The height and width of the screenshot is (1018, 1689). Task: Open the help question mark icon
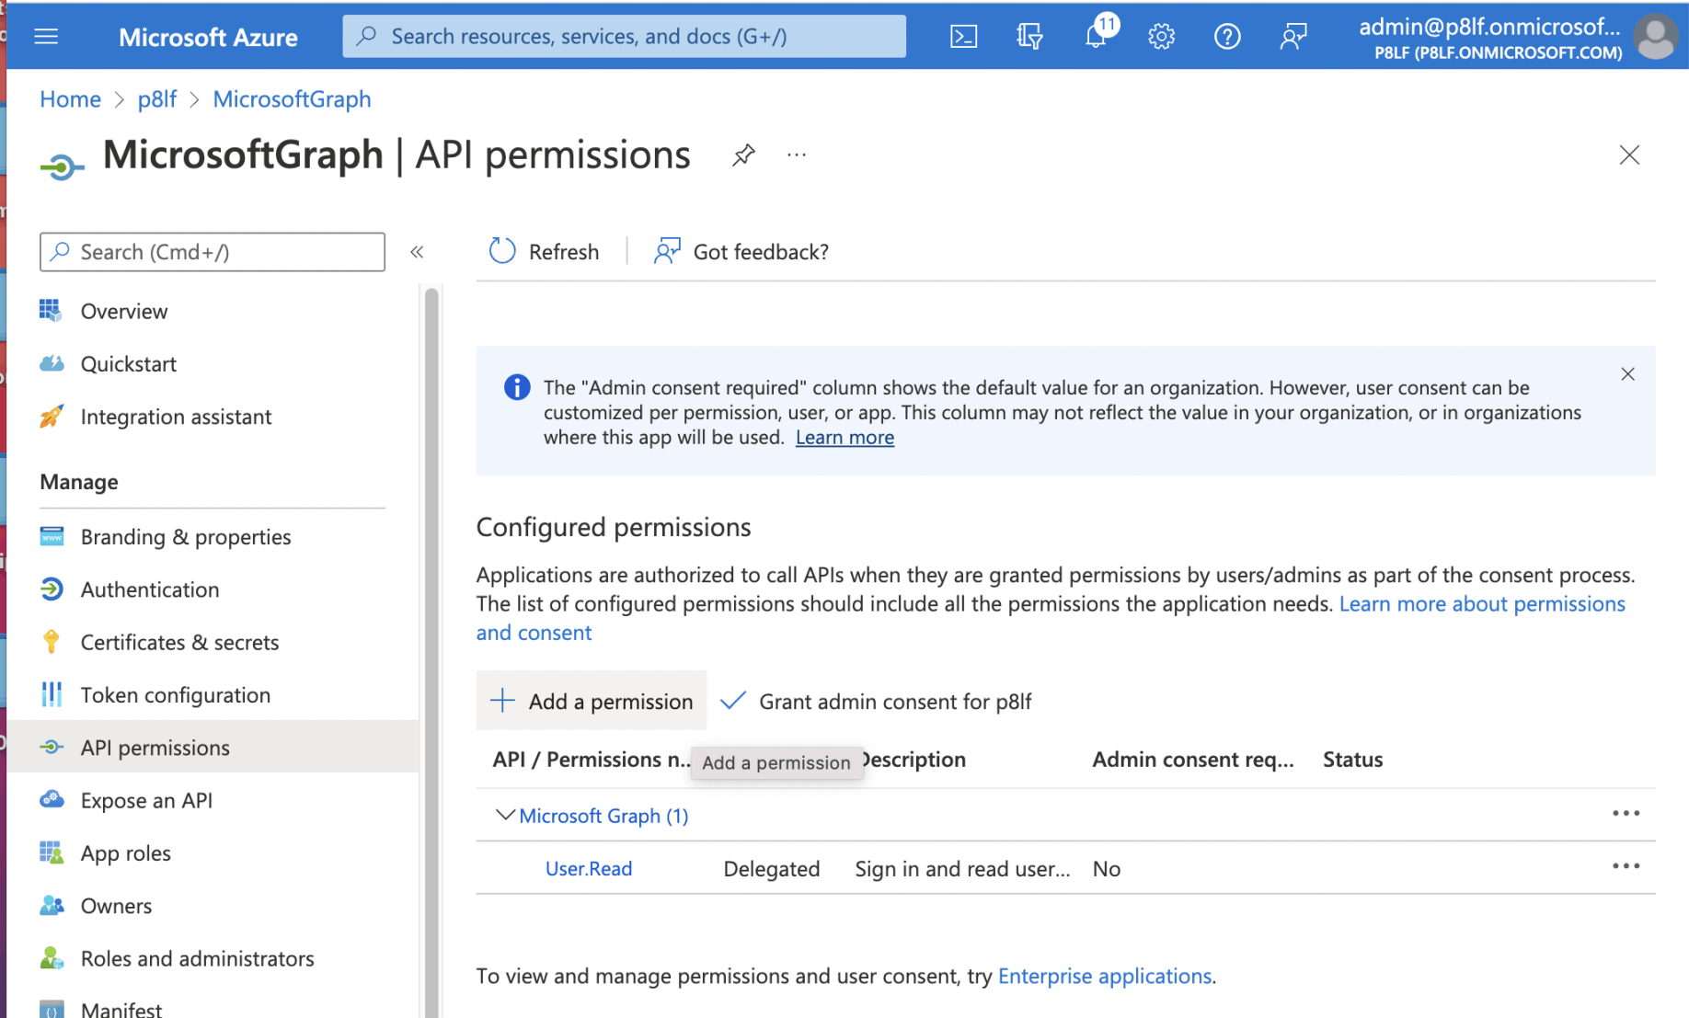pyautogui.click(x=1226, y=37)
